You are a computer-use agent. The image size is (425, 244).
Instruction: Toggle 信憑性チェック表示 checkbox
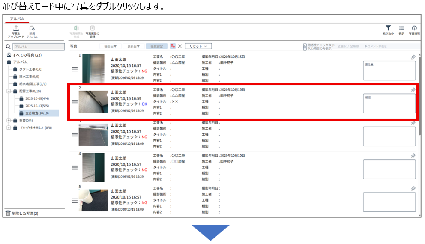305,45
